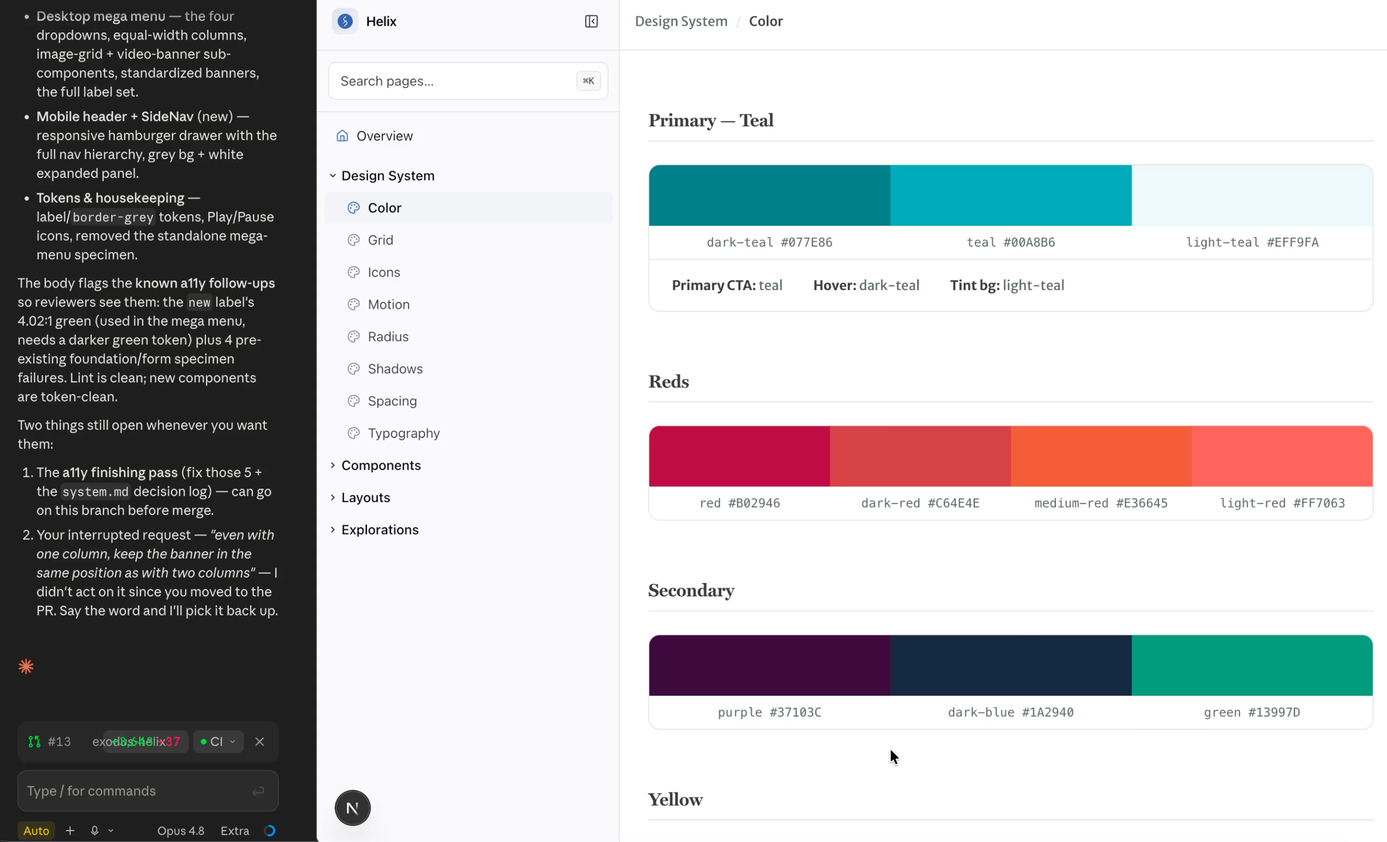
Task: Click the green #13997D swatch
Action: click(x=1252, y=665)
